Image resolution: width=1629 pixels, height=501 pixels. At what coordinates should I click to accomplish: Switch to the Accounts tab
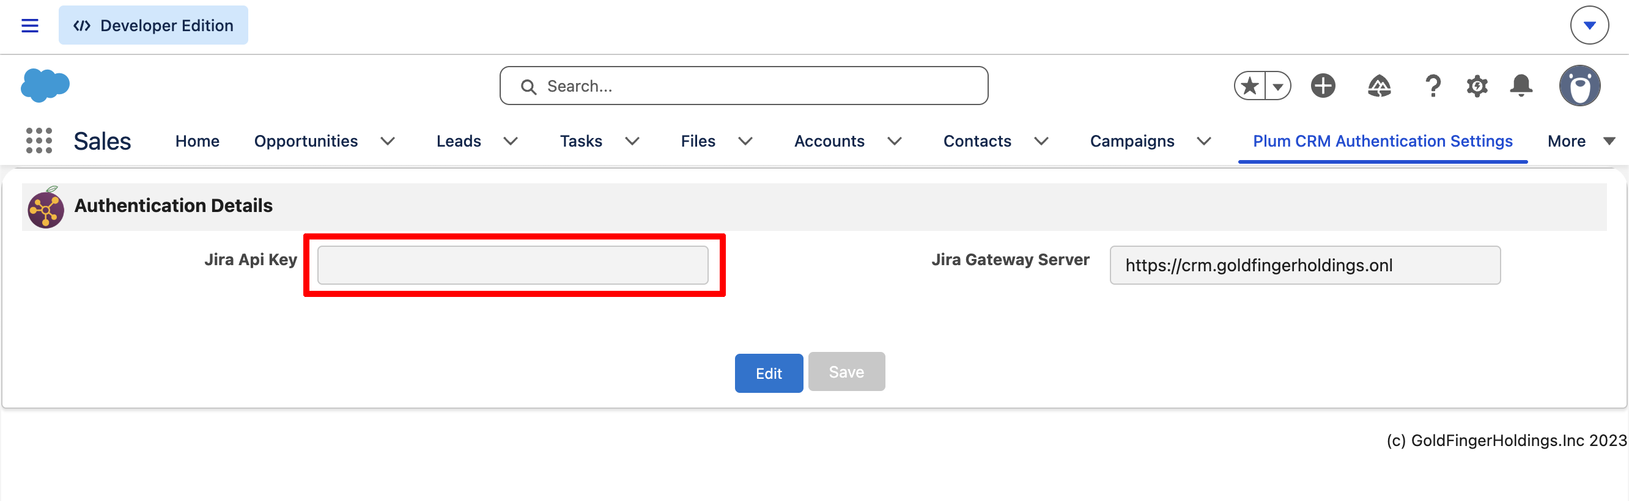point(829,141)
